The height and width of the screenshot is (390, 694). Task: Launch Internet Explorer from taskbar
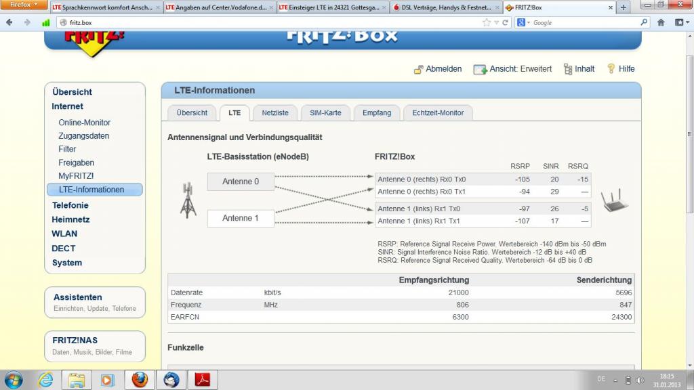[x=45, y=380]
